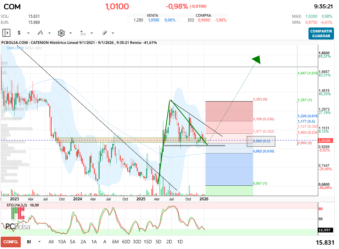This screenshot has width=339, height=249.
Task: Click the CONFG. button
Action: pyautogui.click(x=11, y=242)
